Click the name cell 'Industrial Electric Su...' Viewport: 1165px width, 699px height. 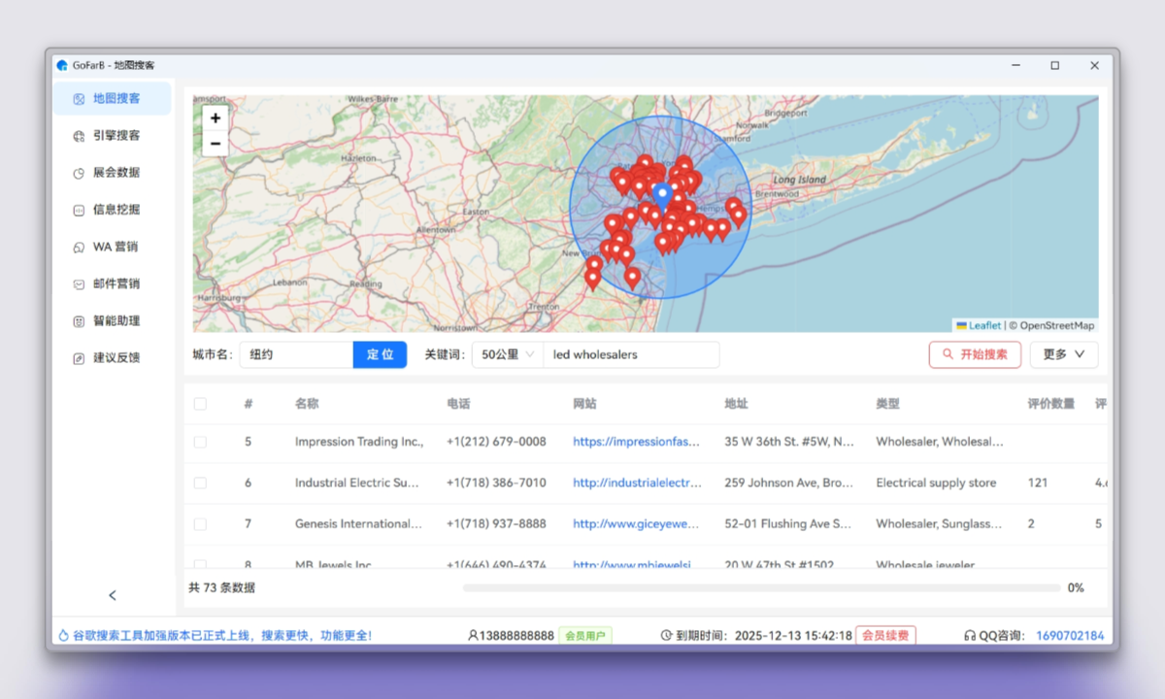pyautogui.click(x=357, y=483)
